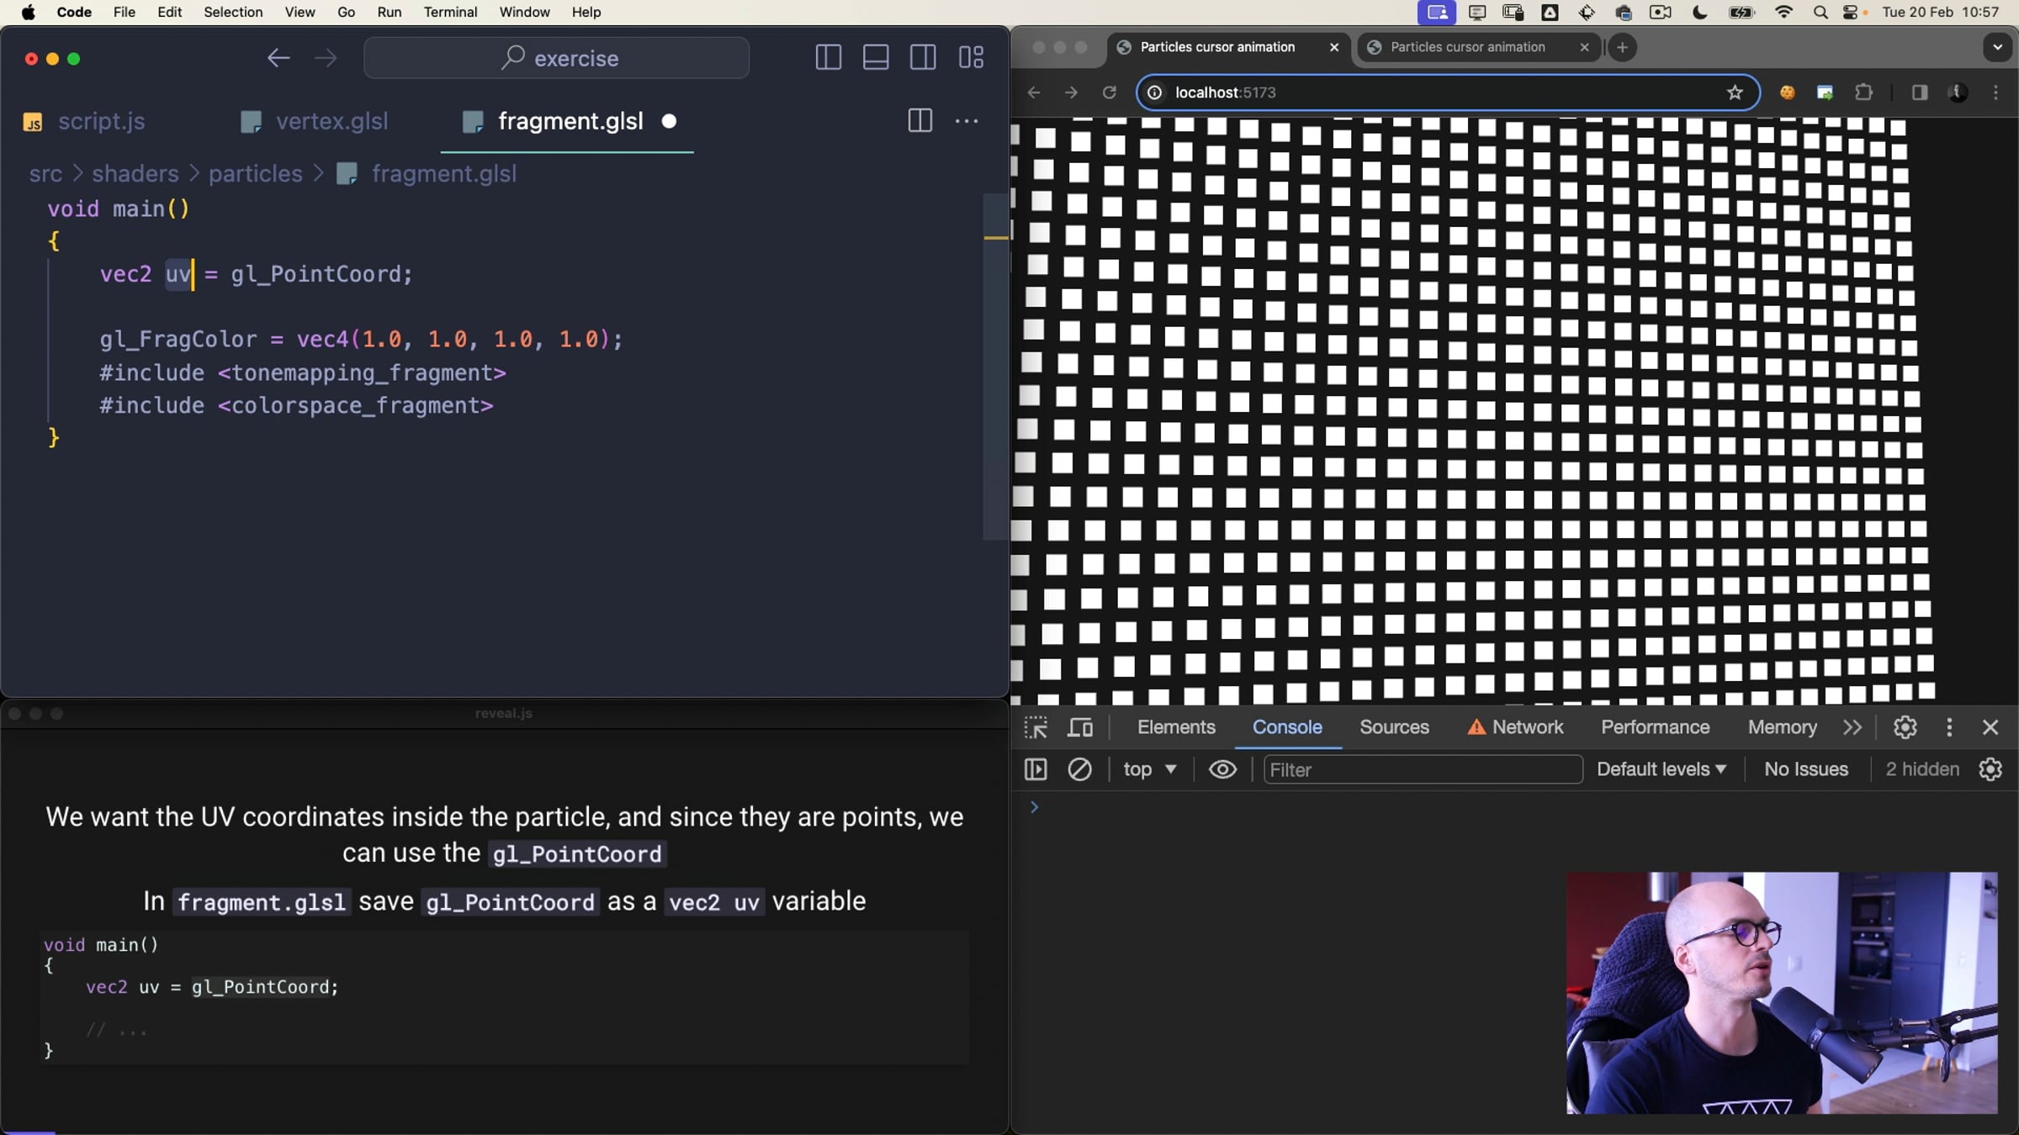The height and width of the screenshot is (1135, 2019).
Task: Click the split editor right icon
Action: point(919,121)
